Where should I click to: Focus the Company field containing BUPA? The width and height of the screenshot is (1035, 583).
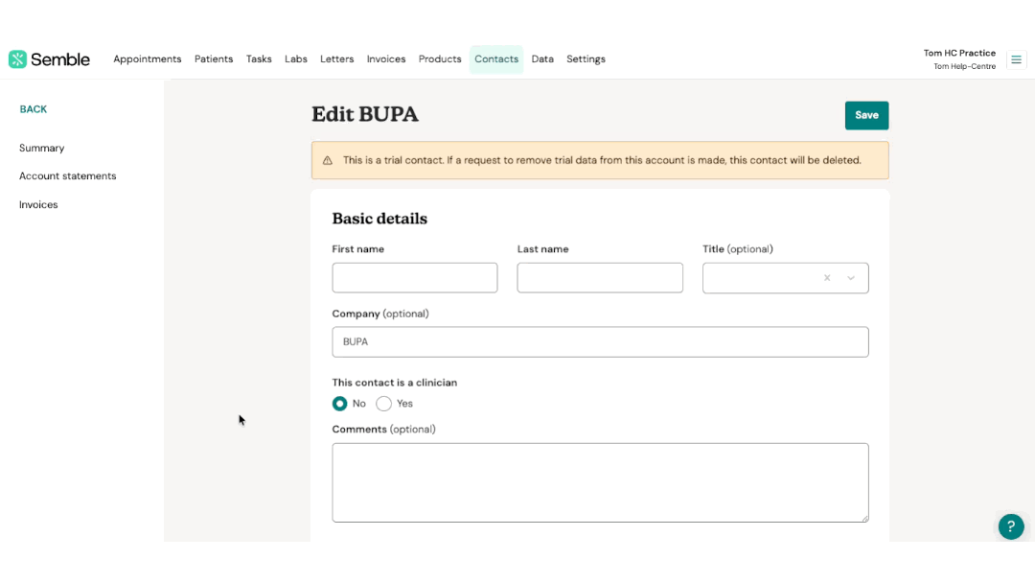(600, 342)
